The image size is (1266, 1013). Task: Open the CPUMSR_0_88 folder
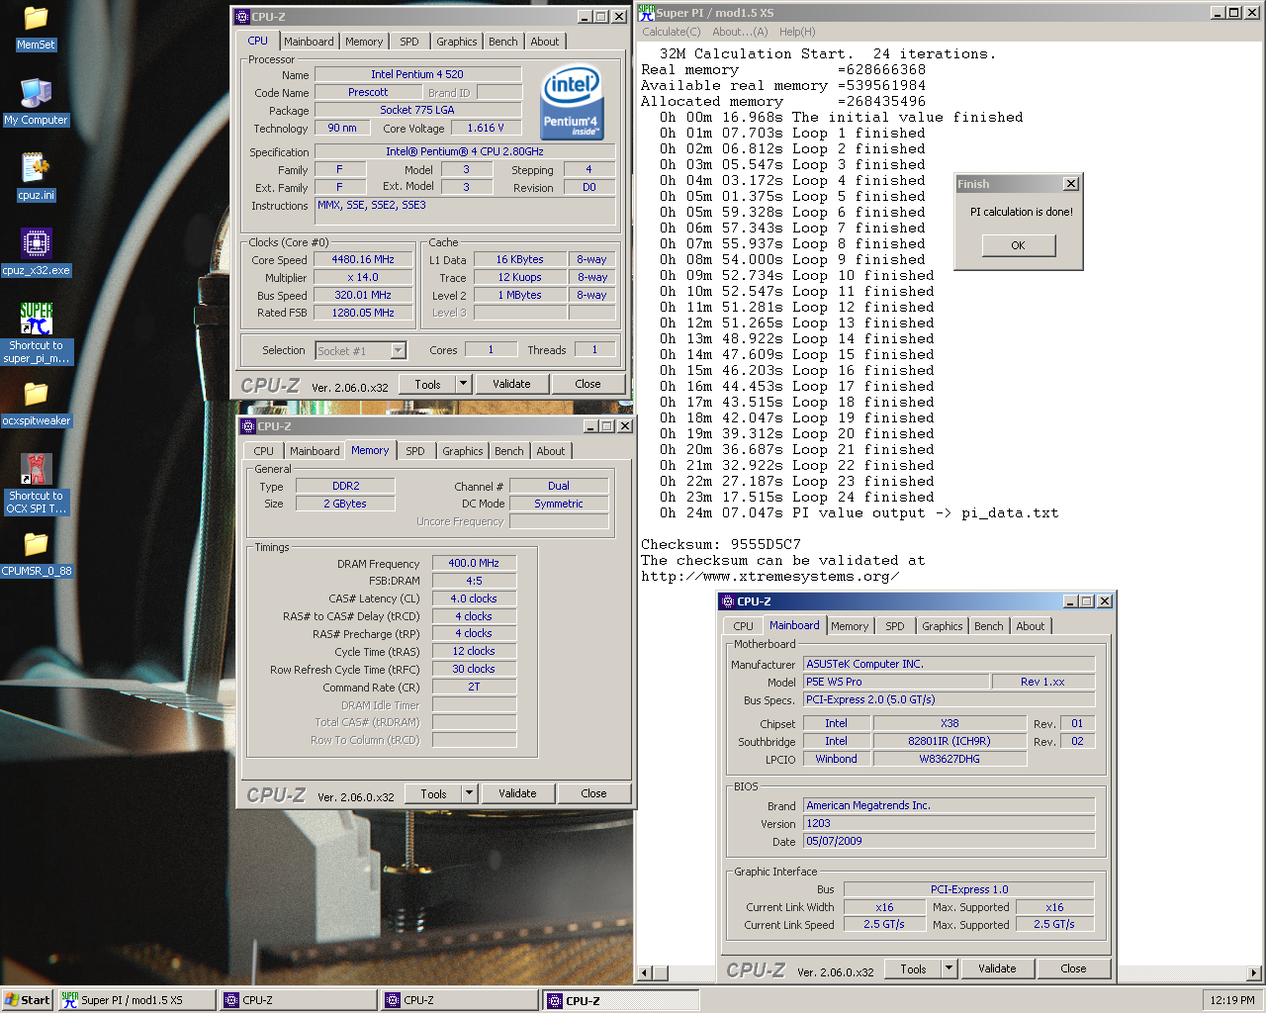[36, 554]
